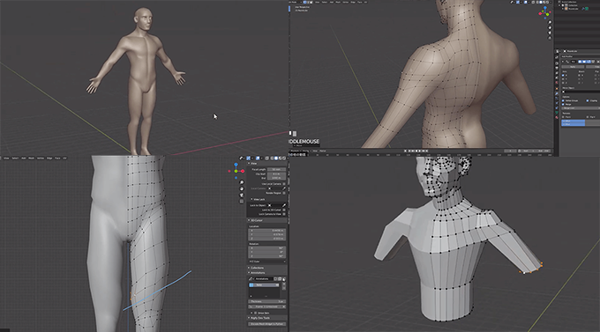Open the Face menu in the leg viewport header
The height and width of the screenshot is (332, 600).
coord(57,159)
